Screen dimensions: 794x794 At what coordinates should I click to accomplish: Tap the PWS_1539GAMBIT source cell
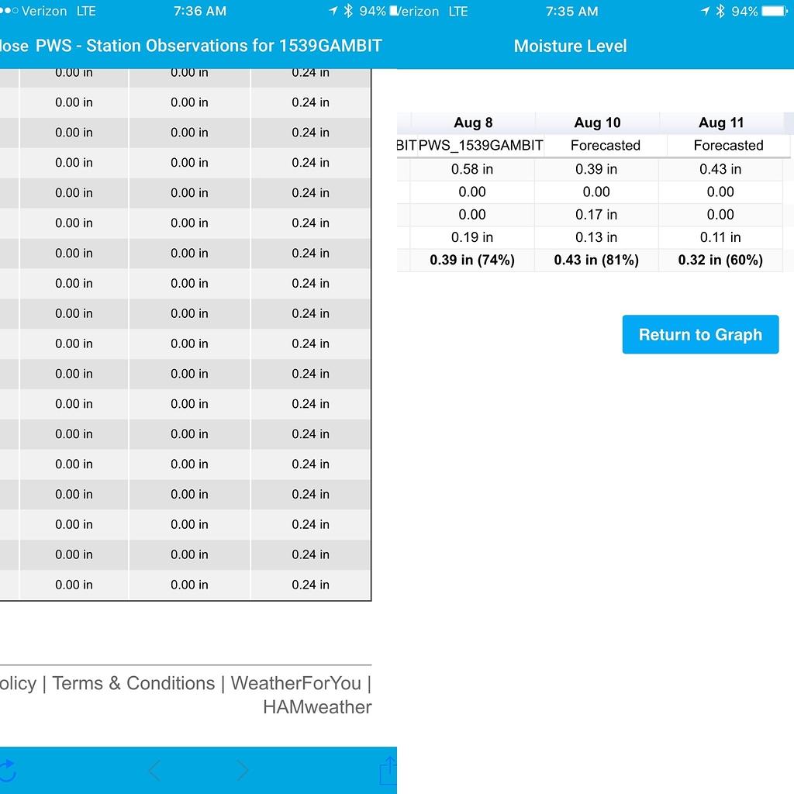(481, 145)
